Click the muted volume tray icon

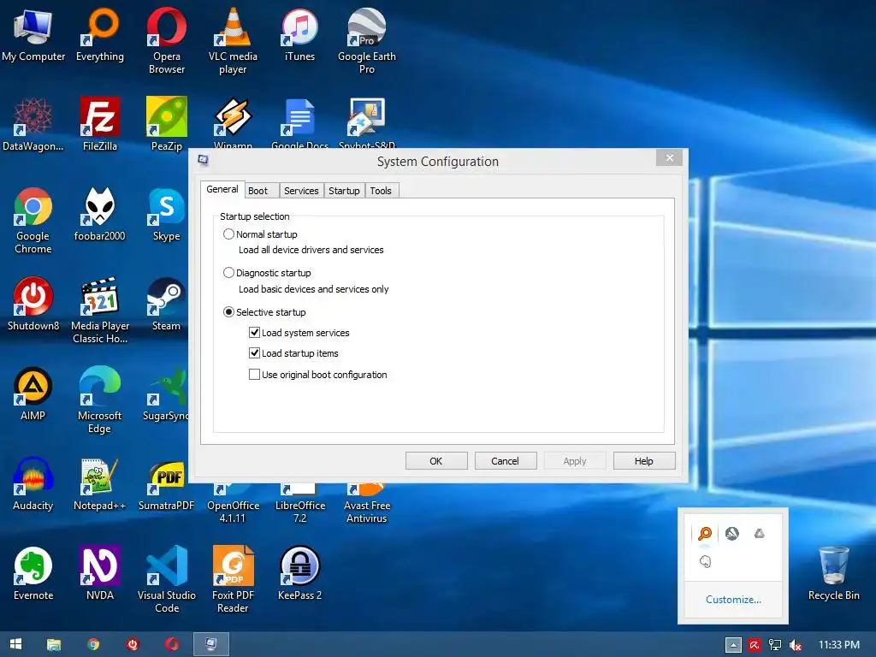(x=795, y=645)
